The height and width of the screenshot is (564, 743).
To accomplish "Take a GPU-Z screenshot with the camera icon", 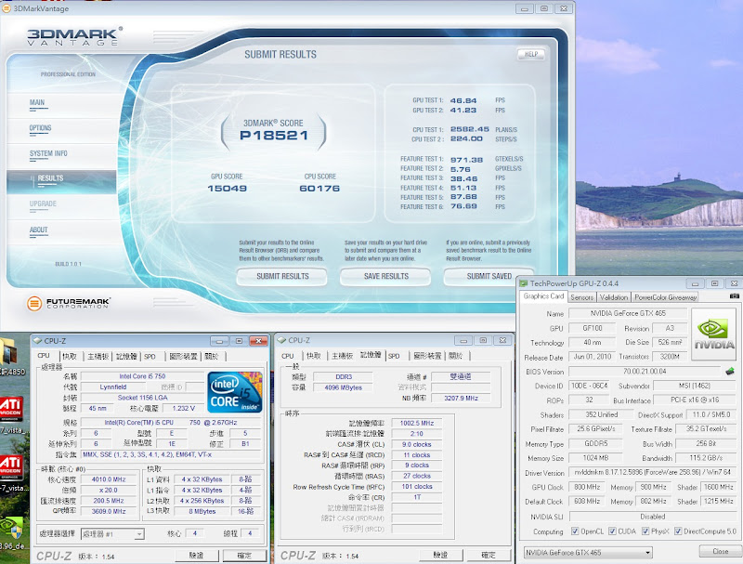I will click(734, 296).
